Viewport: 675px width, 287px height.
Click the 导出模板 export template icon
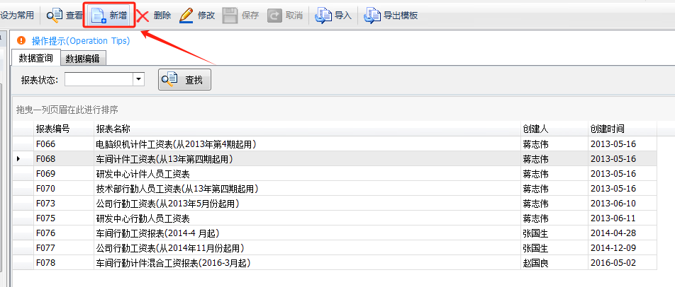click(372, 16)
